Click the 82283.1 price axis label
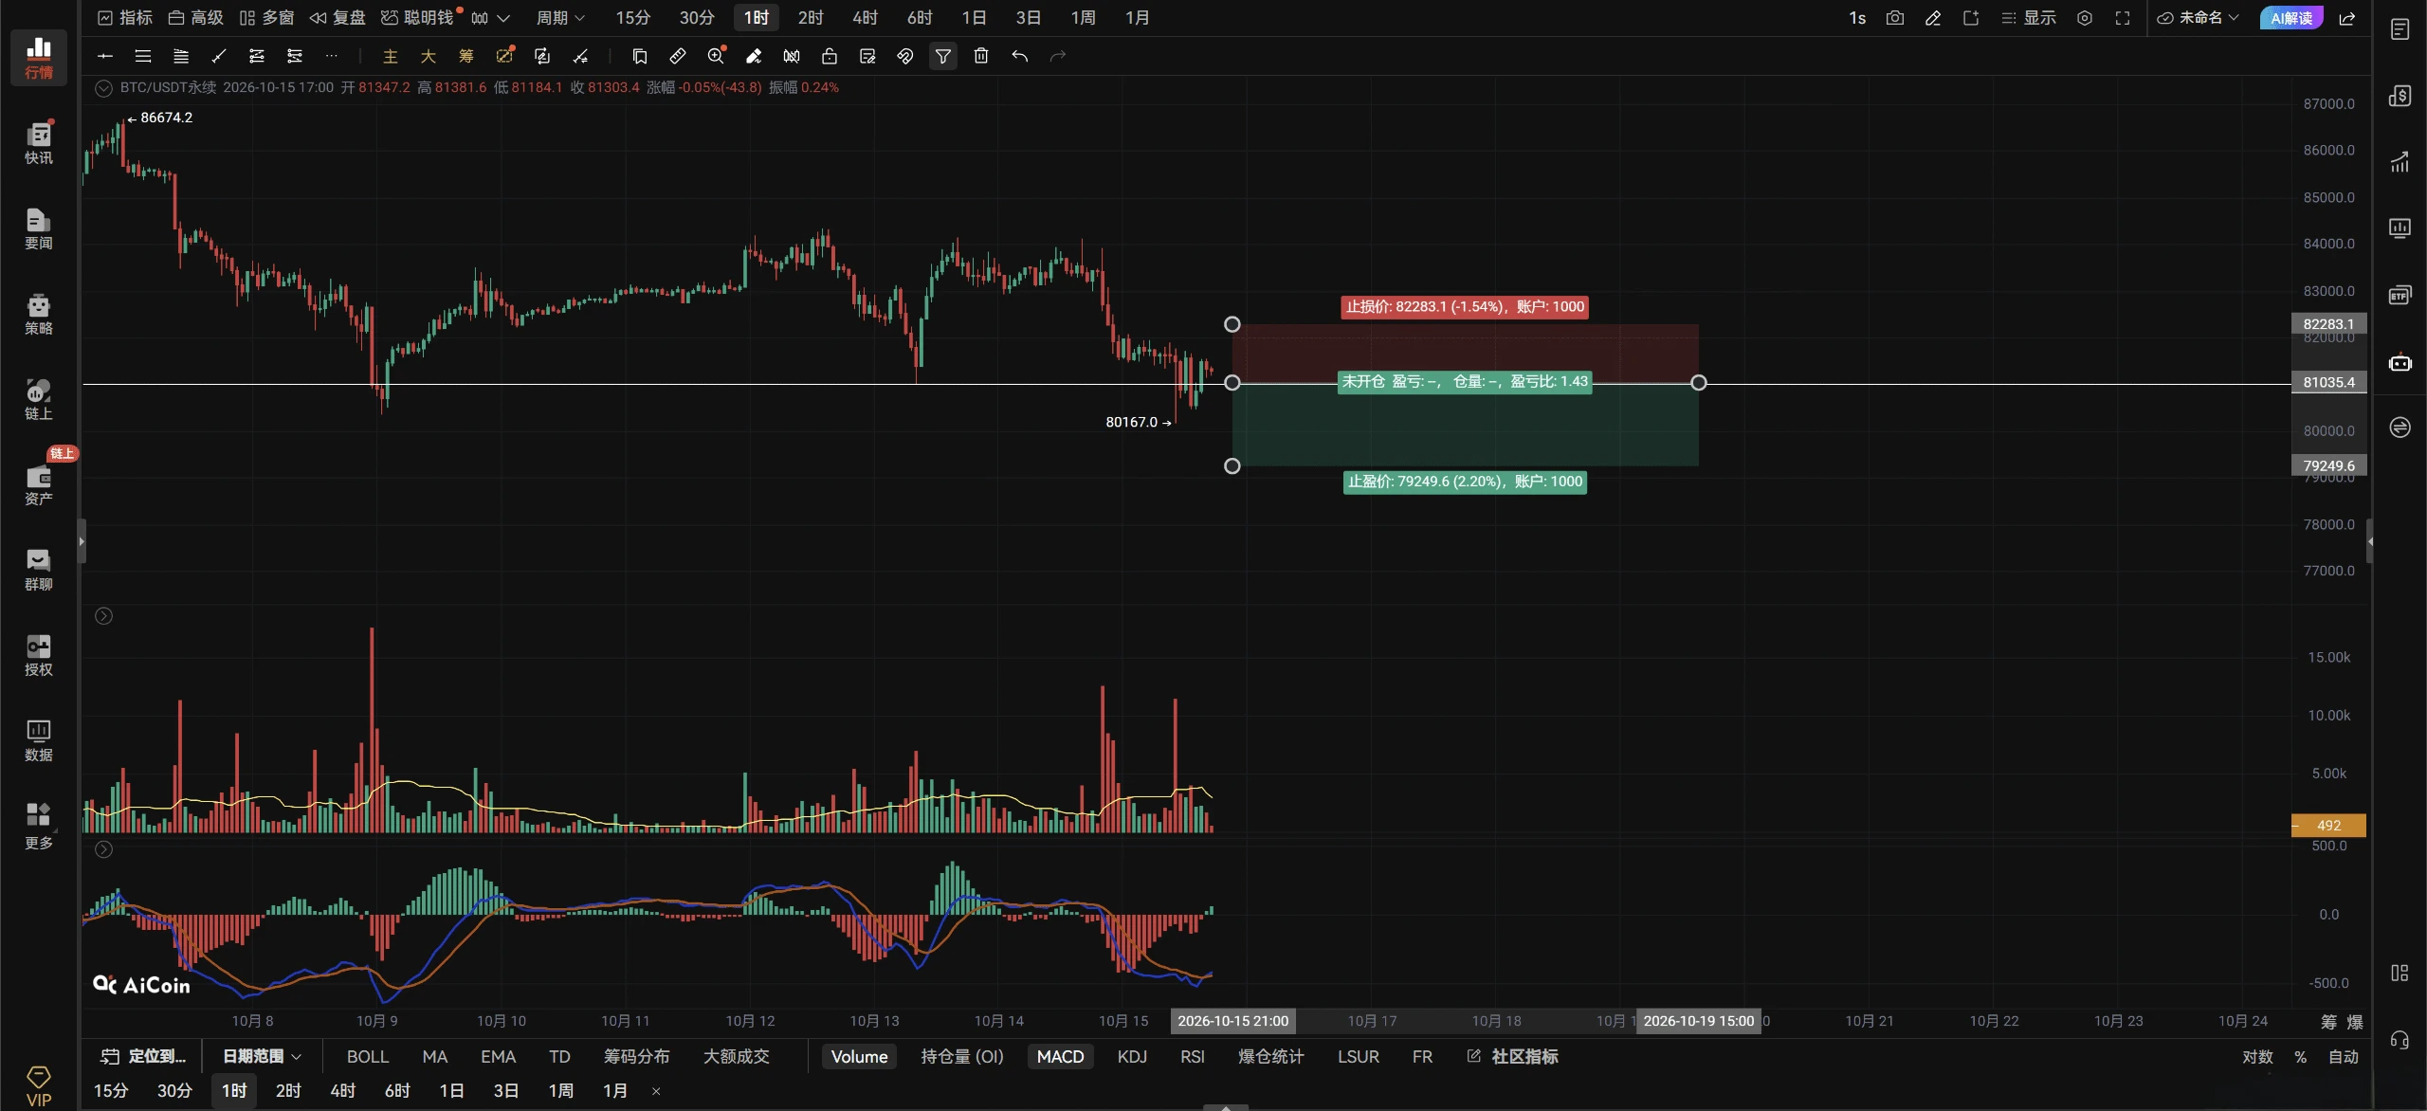Image resolution: width=2427 pixels, height=1111 pixels. click(x=2328, y=324)
